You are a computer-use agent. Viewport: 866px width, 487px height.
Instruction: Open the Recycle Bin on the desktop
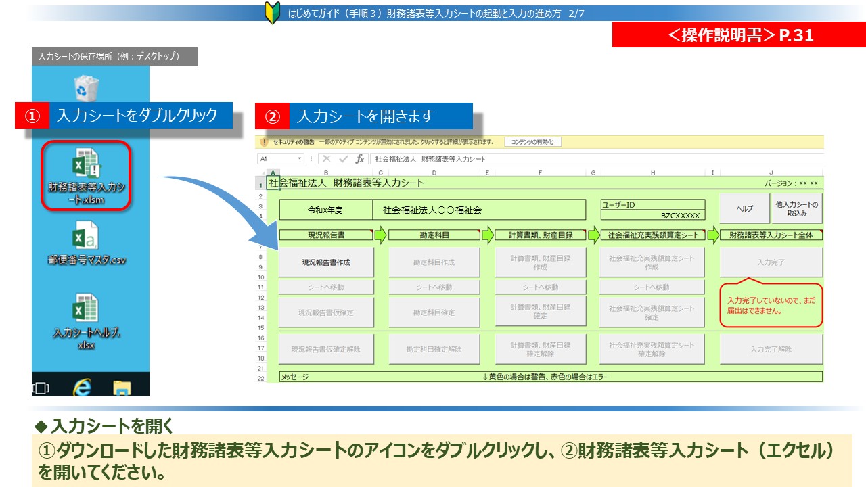pos(87,87)
